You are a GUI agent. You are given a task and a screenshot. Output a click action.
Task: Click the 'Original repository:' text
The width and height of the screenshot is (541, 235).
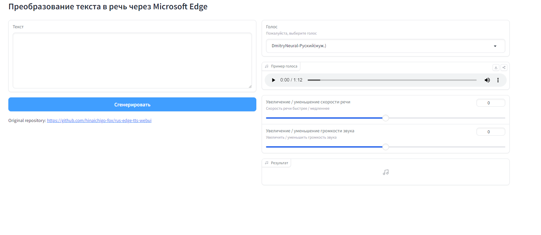click(x=27, y=121)
